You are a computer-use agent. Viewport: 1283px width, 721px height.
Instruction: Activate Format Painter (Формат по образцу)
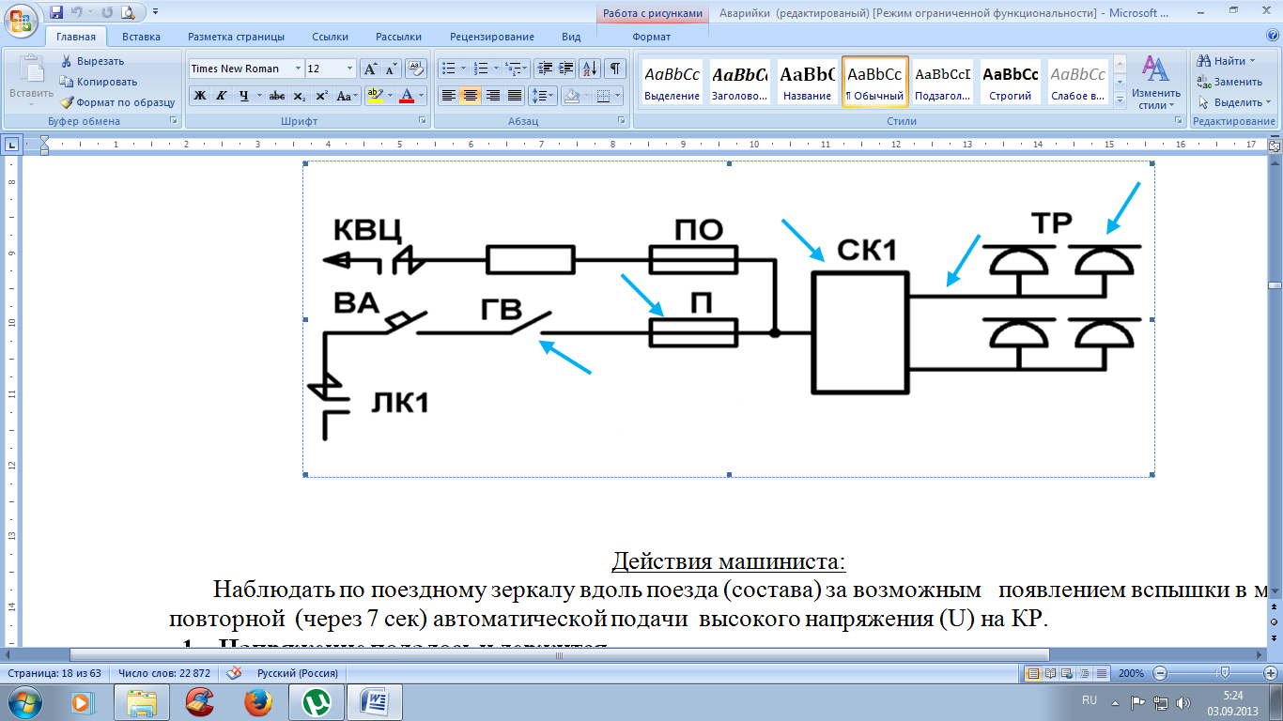click(x=117, y=102)
